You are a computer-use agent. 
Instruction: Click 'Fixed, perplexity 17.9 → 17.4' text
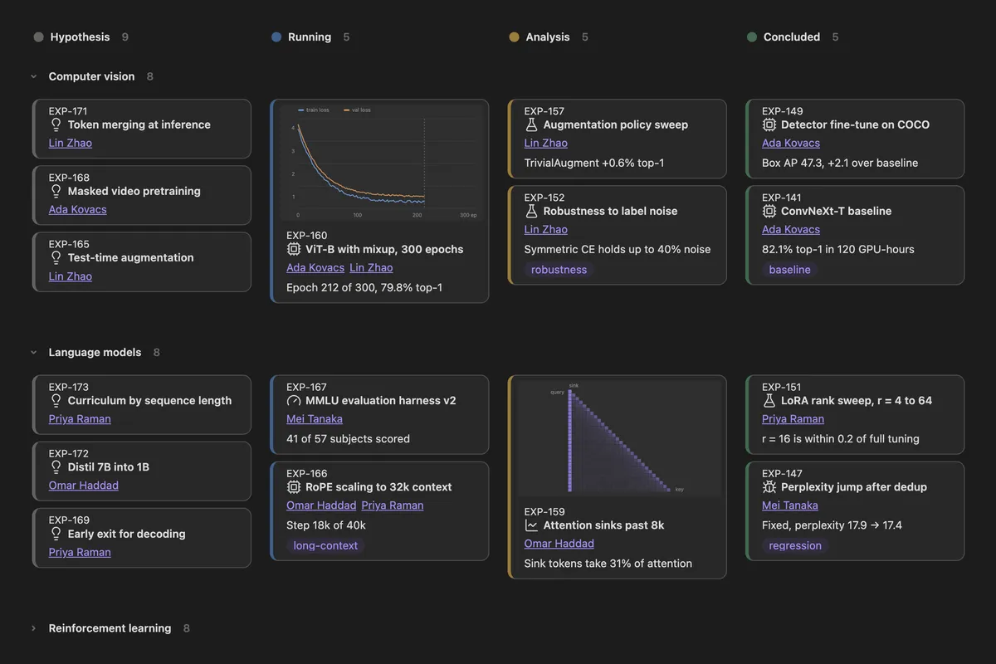(x=832, y=525)
